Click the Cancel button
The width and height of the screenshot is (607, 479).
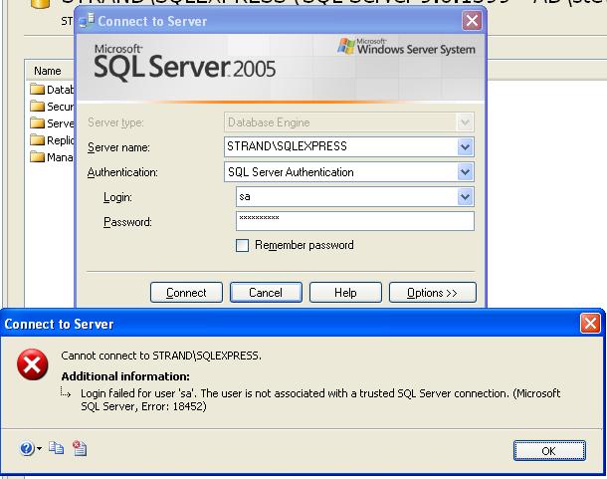point(266,292)
